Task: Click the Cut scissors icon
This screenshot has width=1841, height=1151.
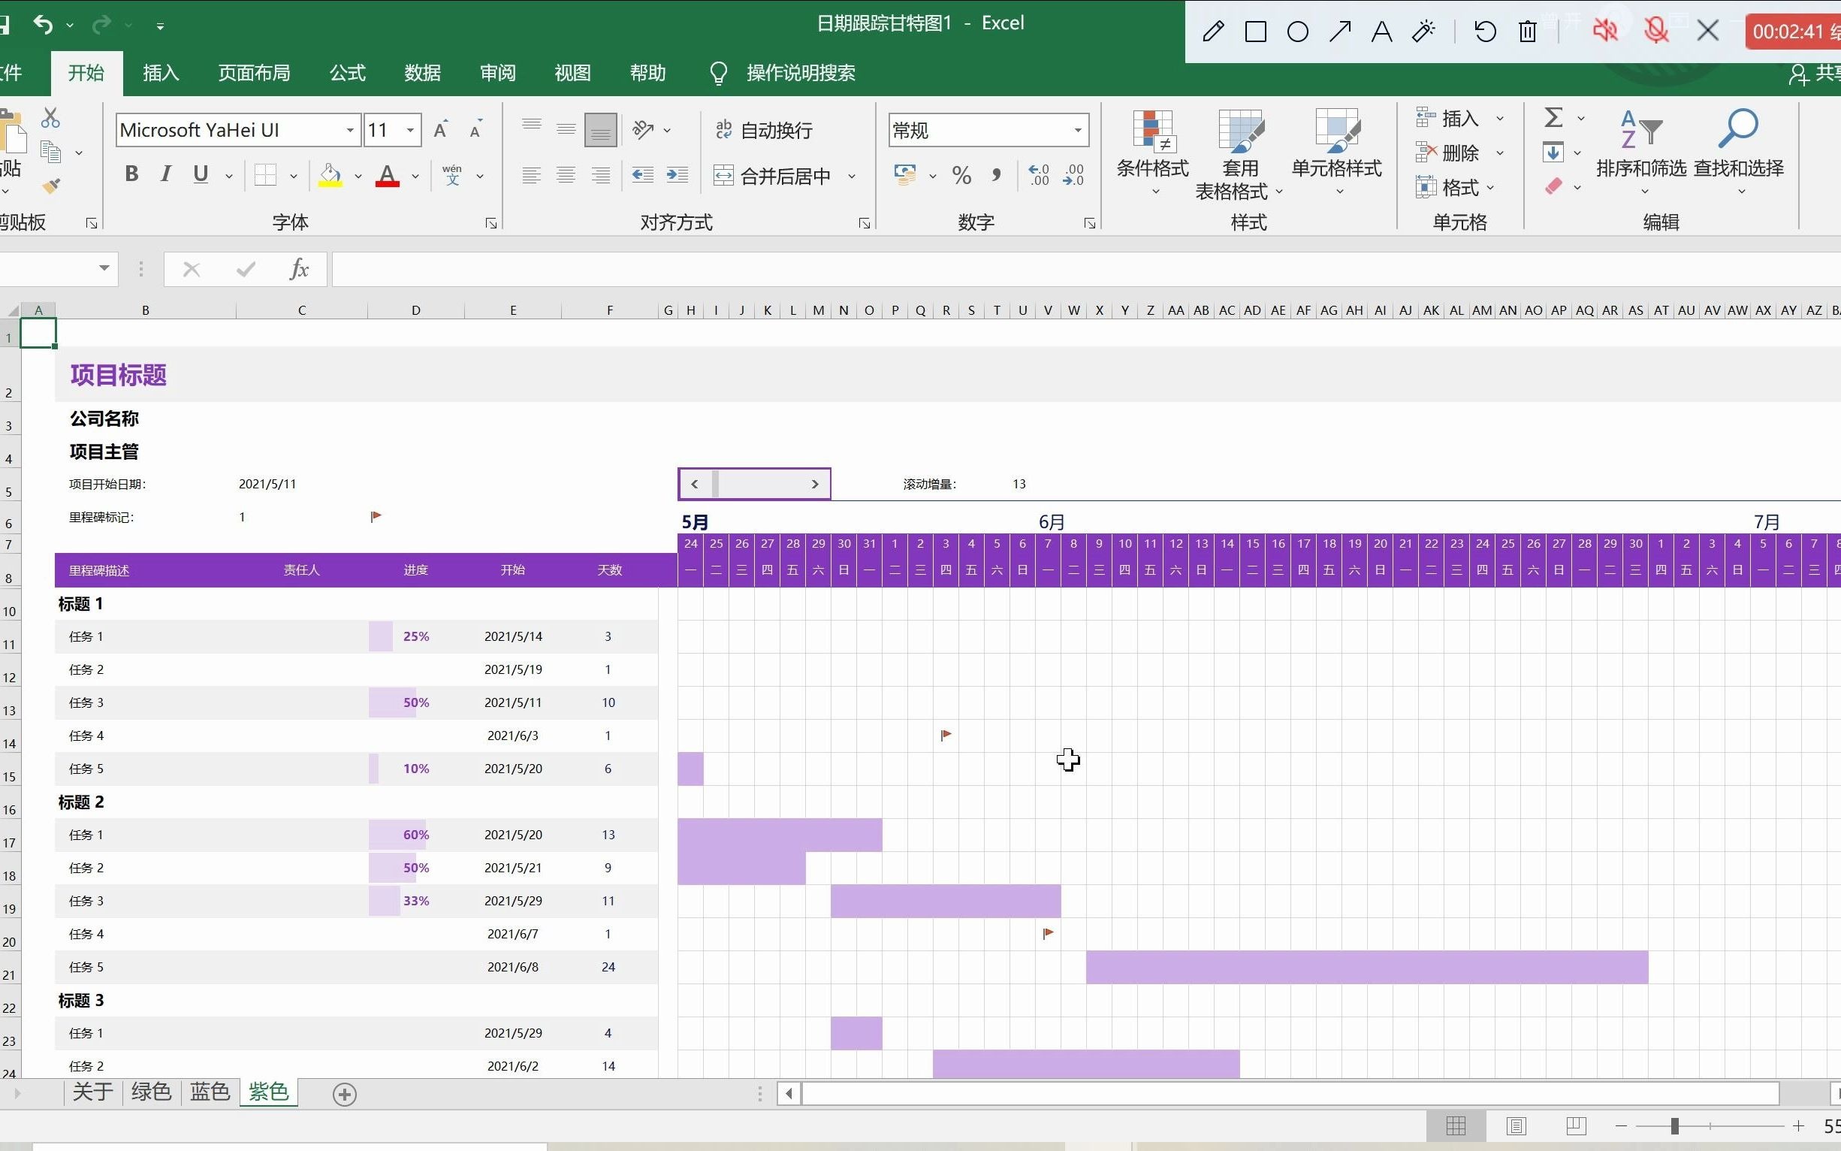Action: coord(50,117)
